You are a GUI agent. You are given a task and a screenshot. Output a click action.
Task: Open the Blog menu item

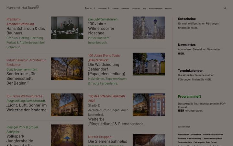coord(144,8)
